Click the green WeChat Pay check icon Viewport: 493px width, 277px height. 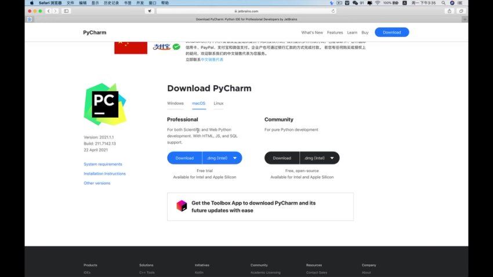[176, 47]
